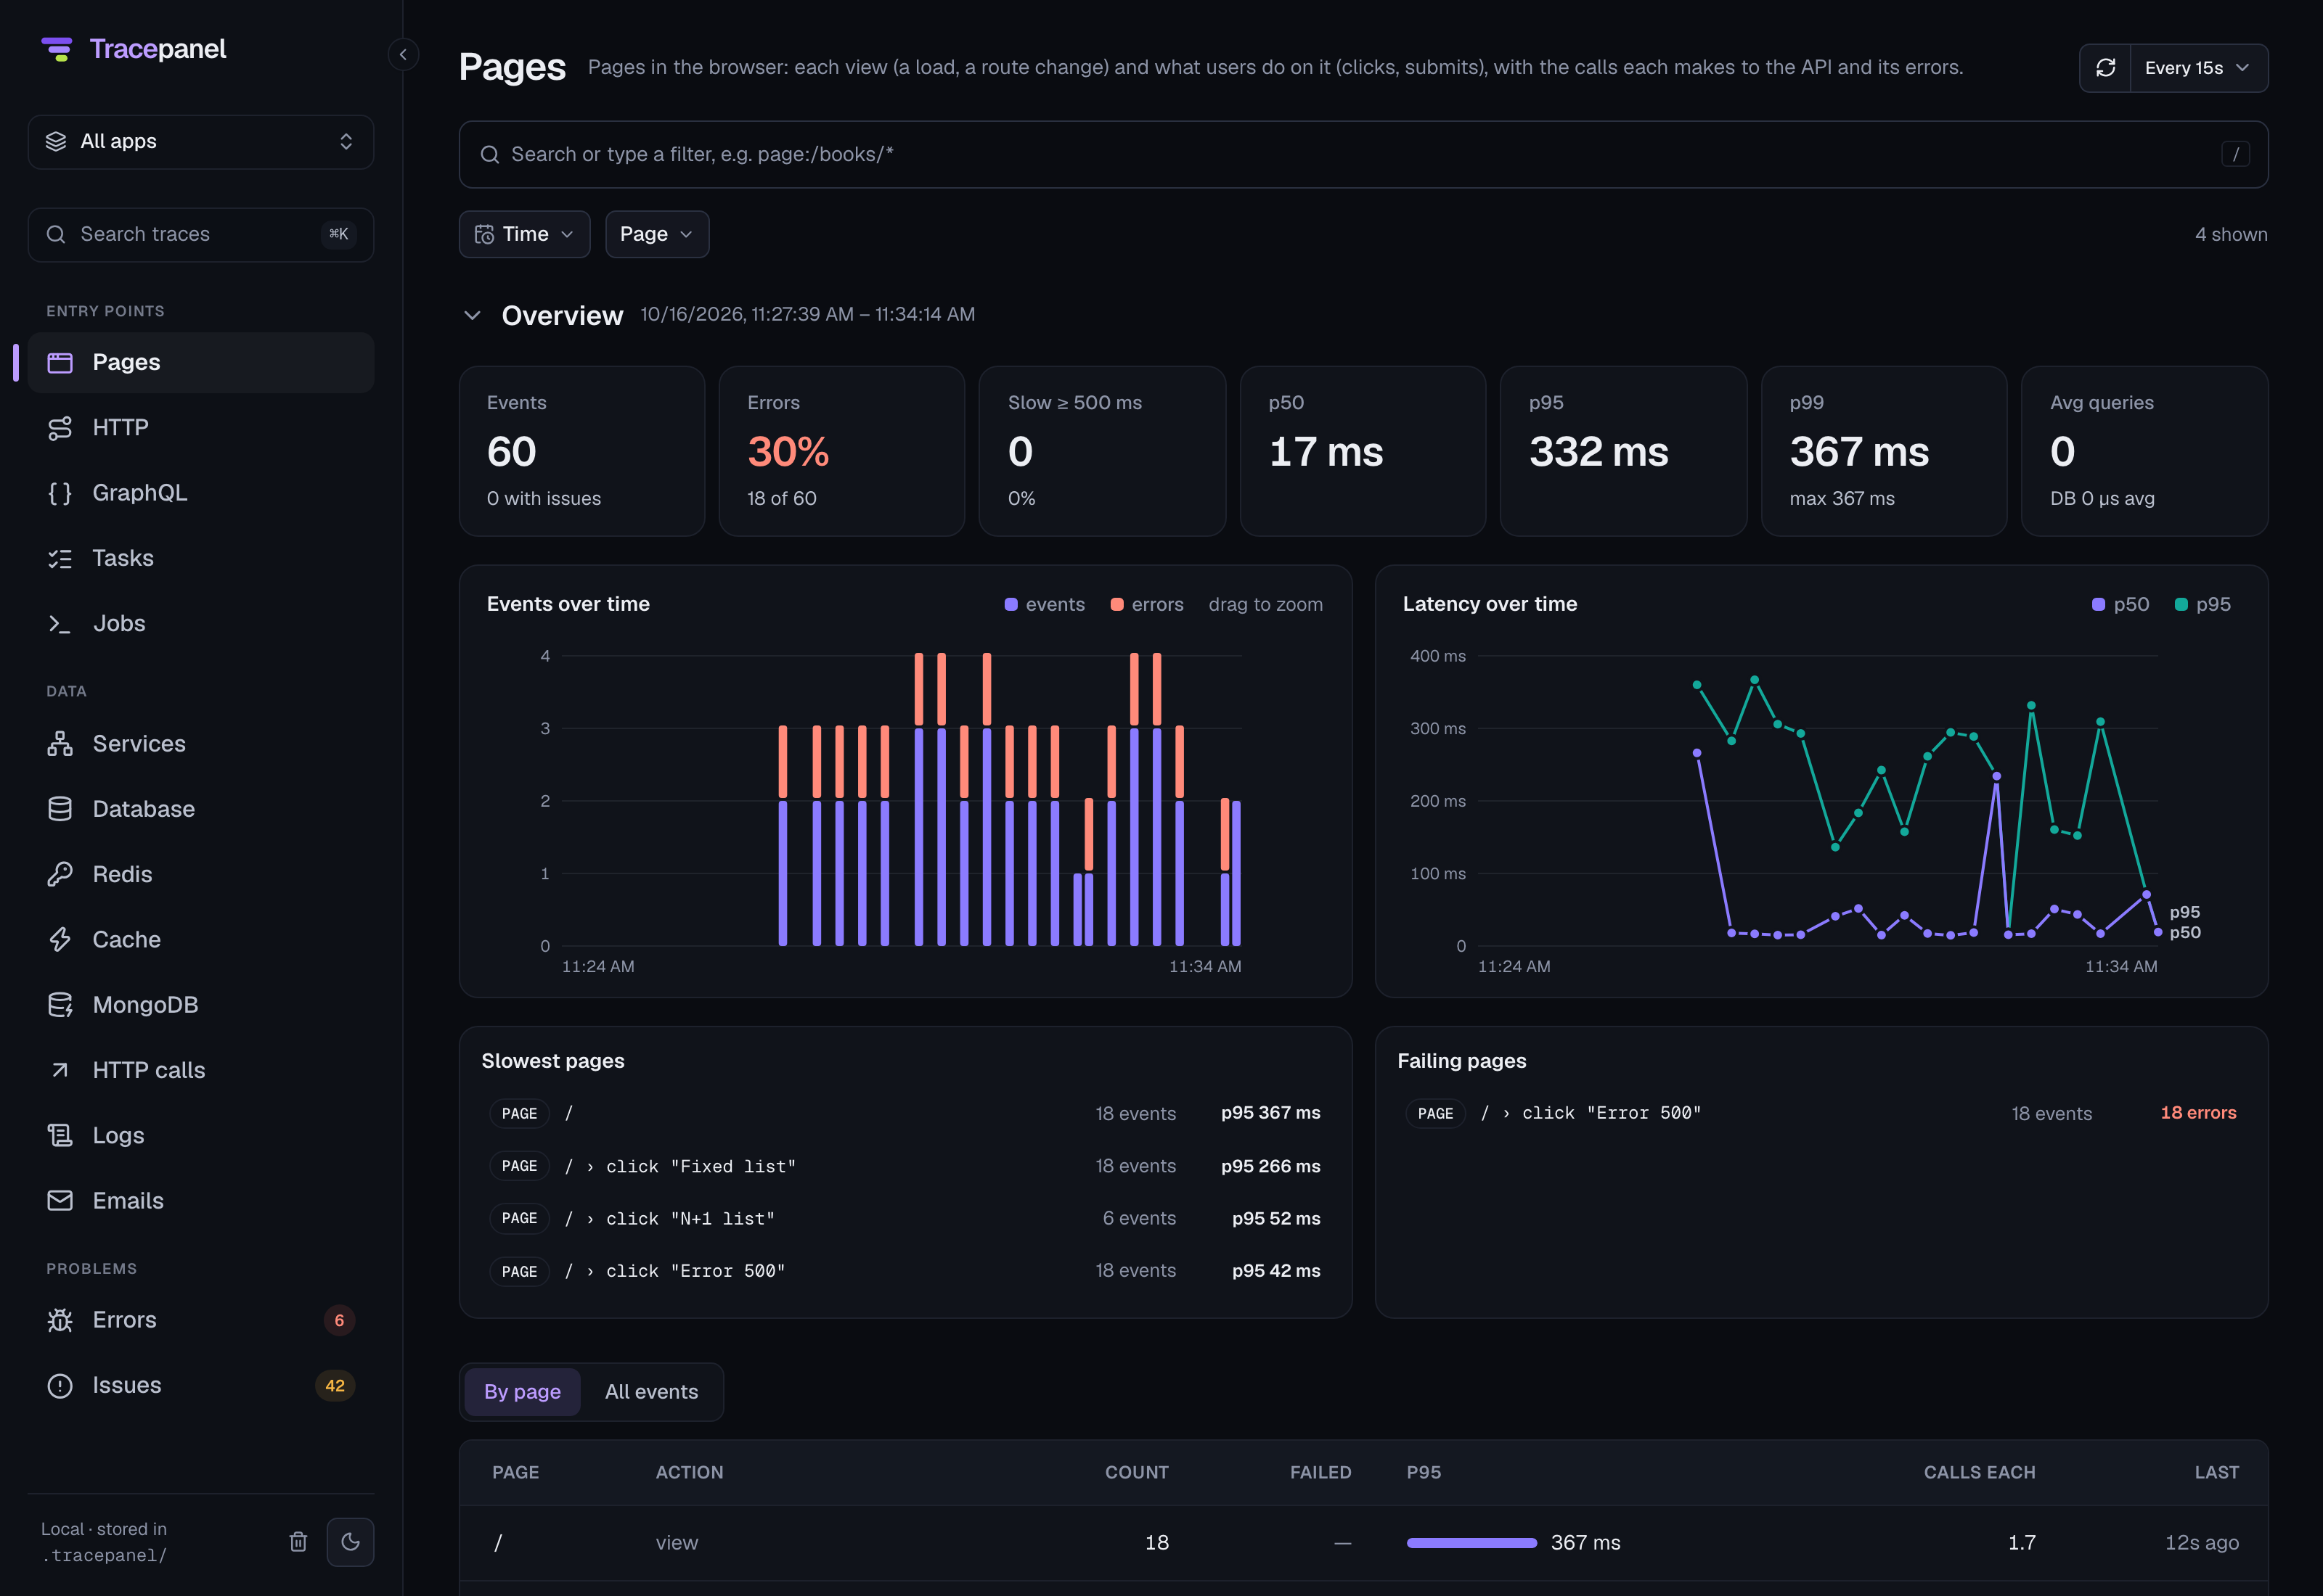Open the Time filter dropdown
Screen dimensions: 2323x1596
[524, 234]
